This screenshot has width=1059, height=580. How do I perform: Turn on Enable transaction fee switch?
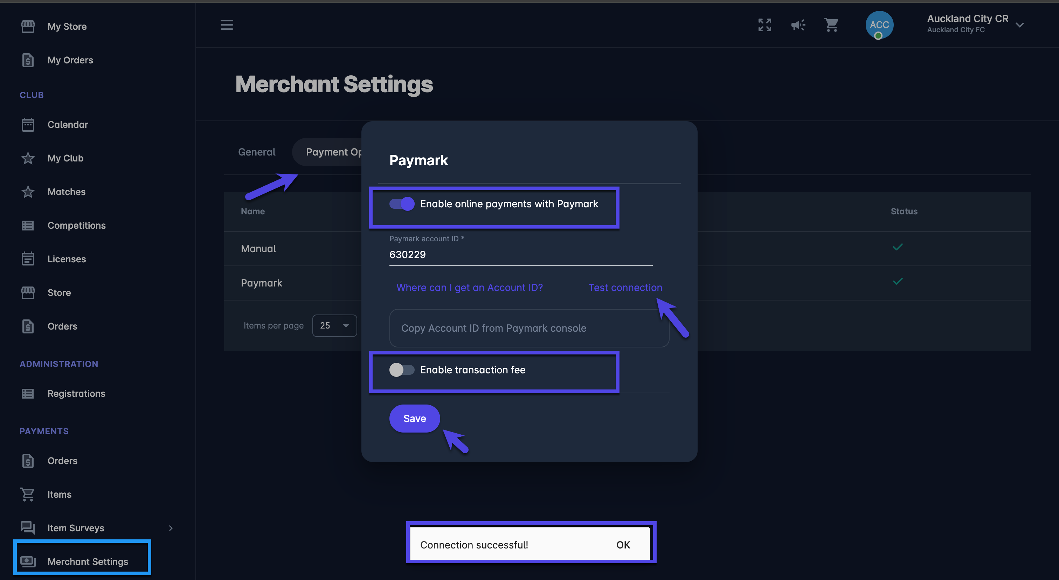402,370
